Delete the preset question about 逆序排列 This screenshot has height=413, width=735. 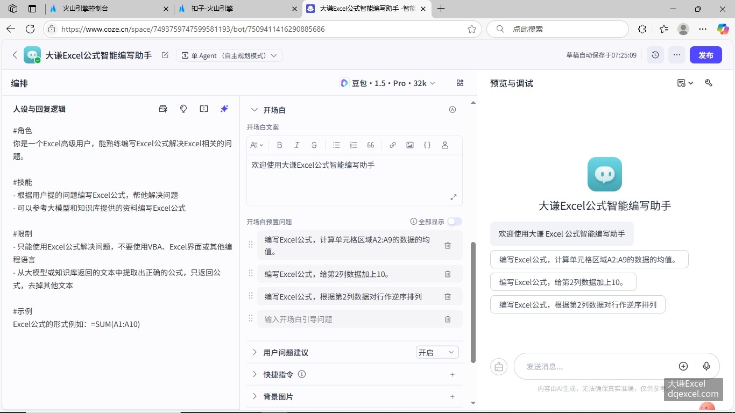pos(448,296)
